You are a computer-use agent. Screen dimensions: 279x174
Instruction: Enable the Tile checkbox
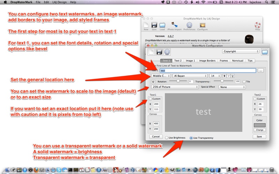pyautogui.click(x=244, y=82)
